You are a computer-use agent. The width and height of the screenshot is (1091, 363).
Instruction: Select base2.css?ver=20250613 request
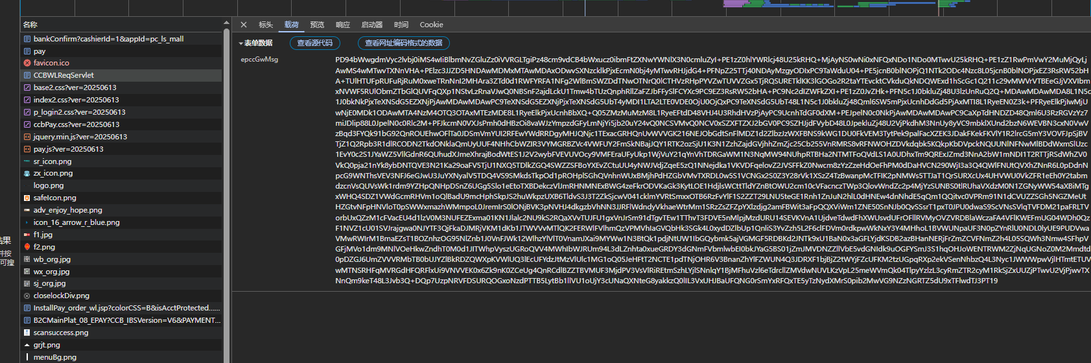pos(122,88)
